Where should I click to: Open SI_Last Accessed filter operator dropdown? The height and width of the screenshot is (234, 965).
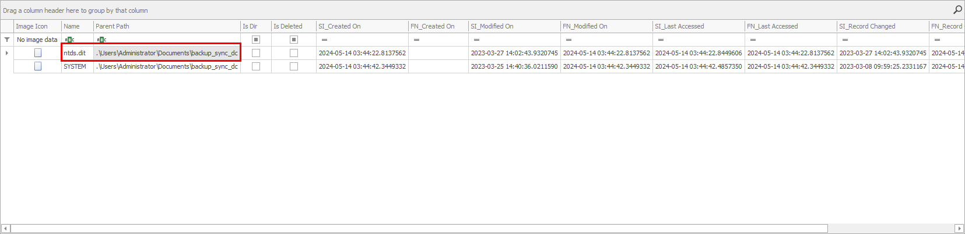coord(661,40)
